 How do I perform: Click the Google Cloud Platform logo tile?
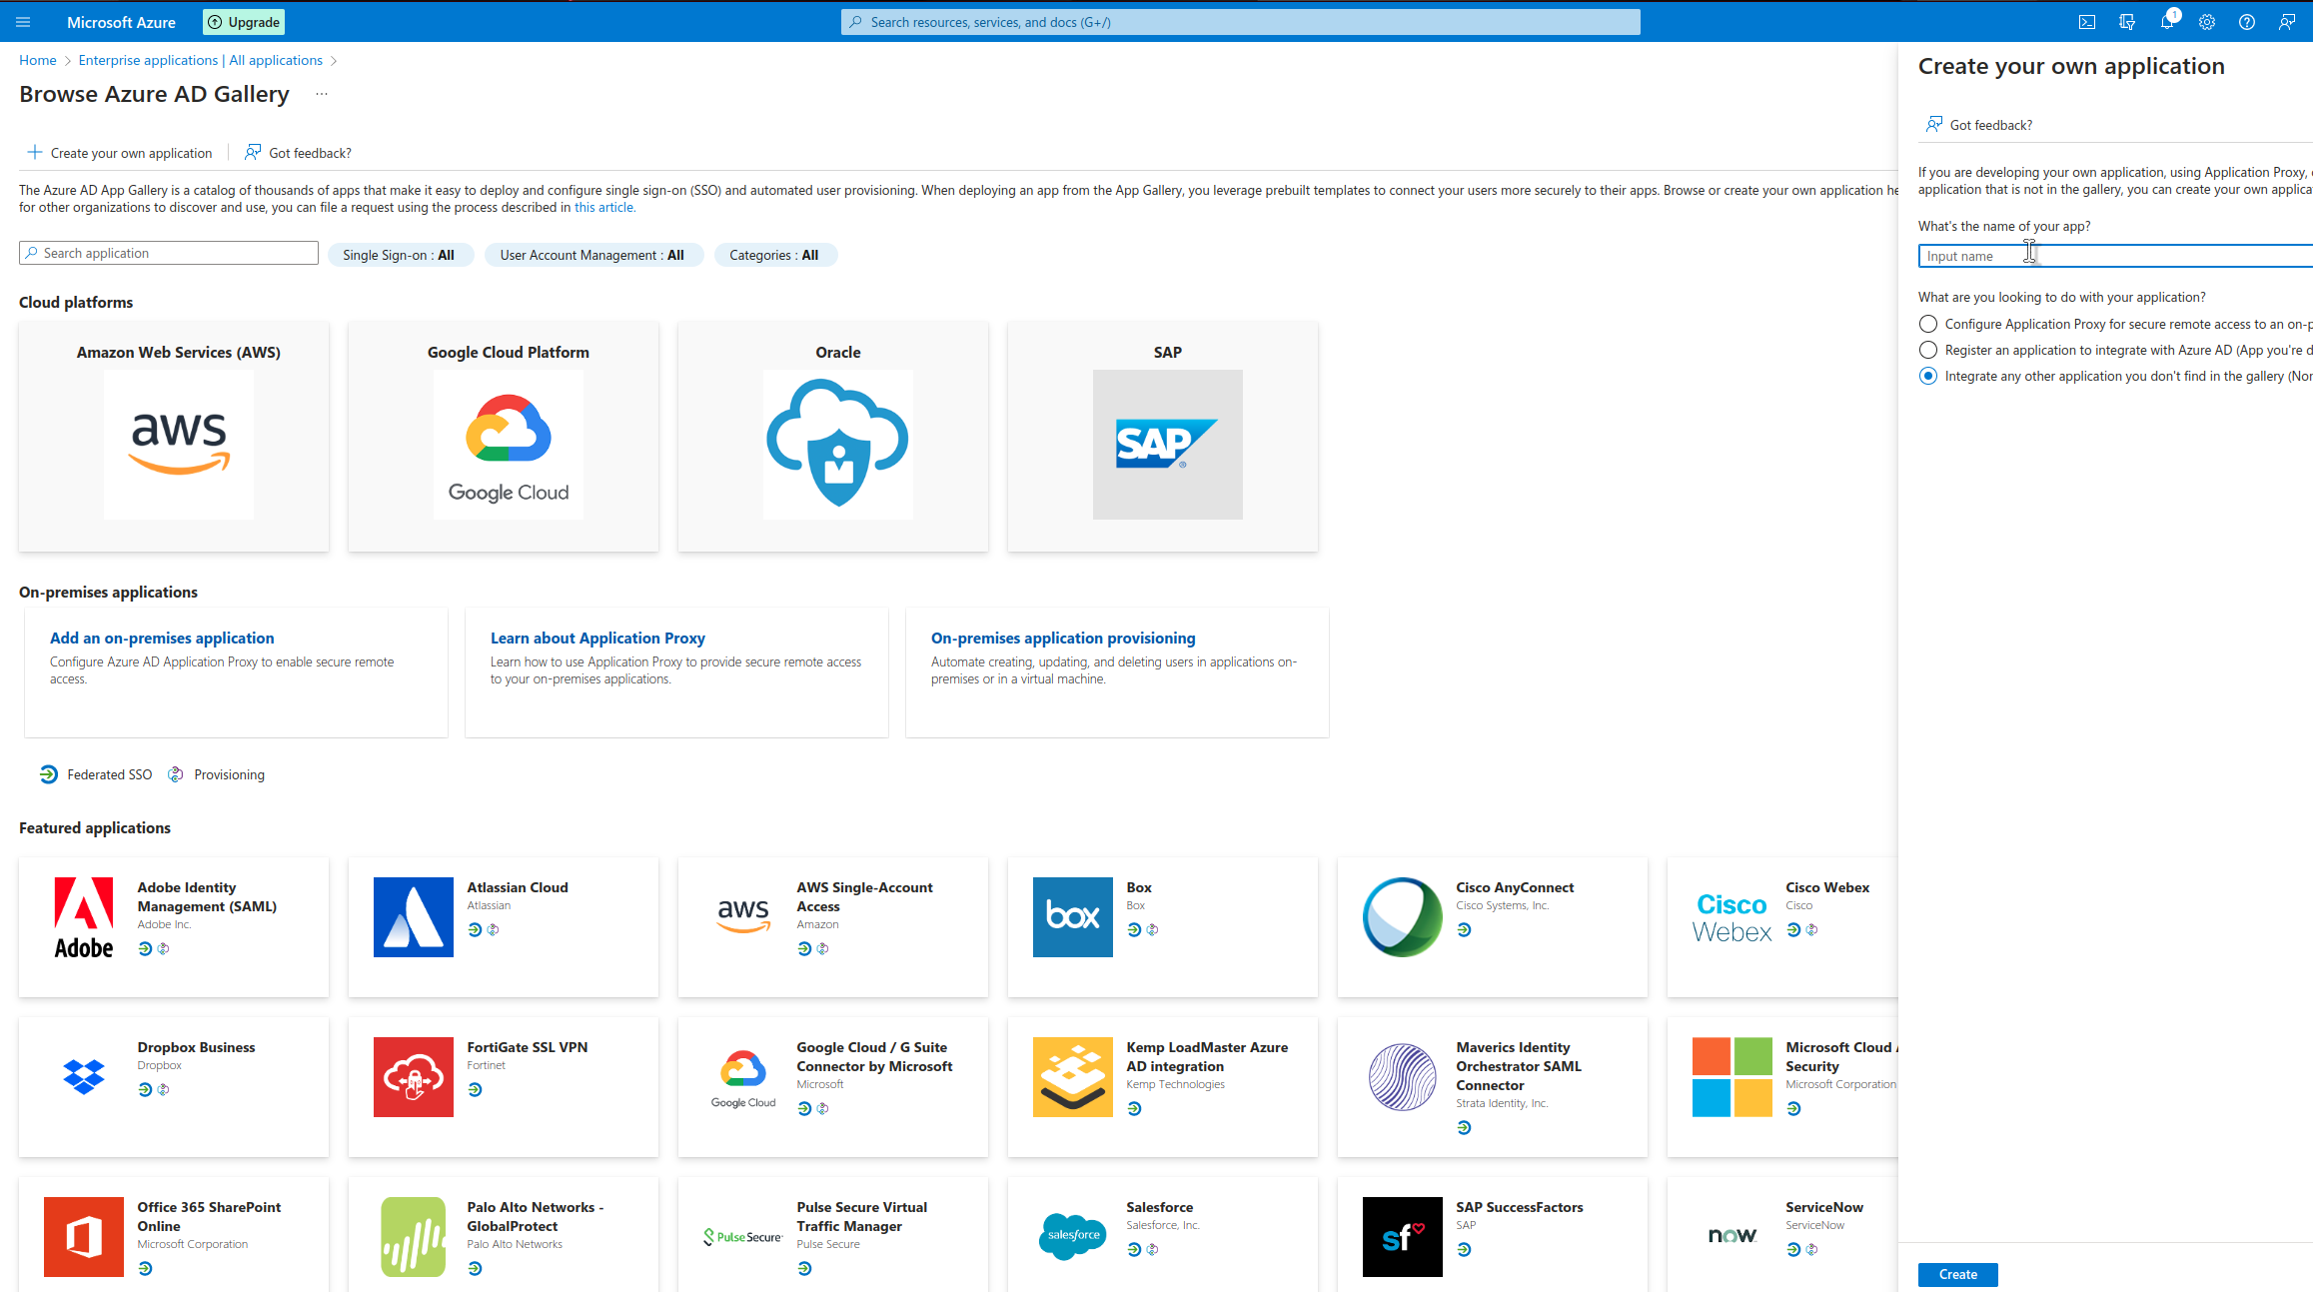pos(509,445)
